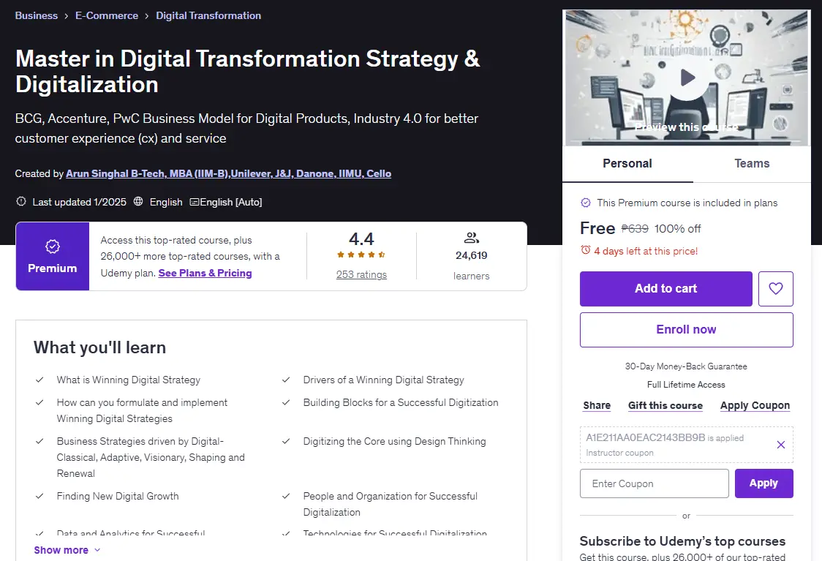This screenshot has height=561, width=822.
Task: Open the 253 ratings link
Action: 362,275
